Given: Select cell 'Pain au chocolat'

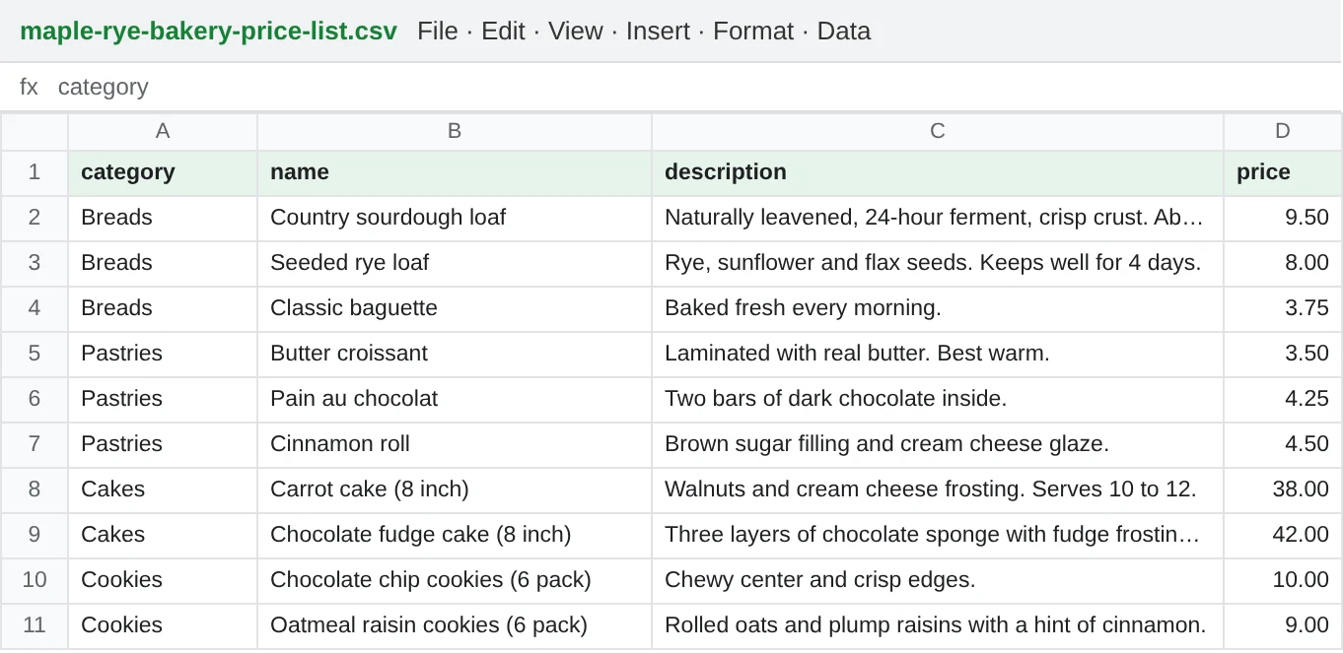Looking at the screenshot, I should pyautogui.click(x=455, y=399).
